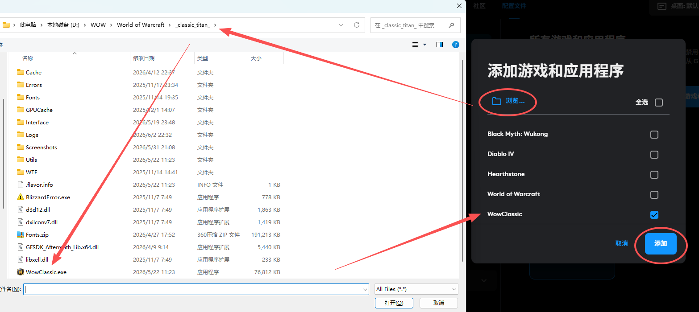Toggle the Select All (全选) checkbox
Viewport: 699px width, 312px height.
tap(659, 103)
